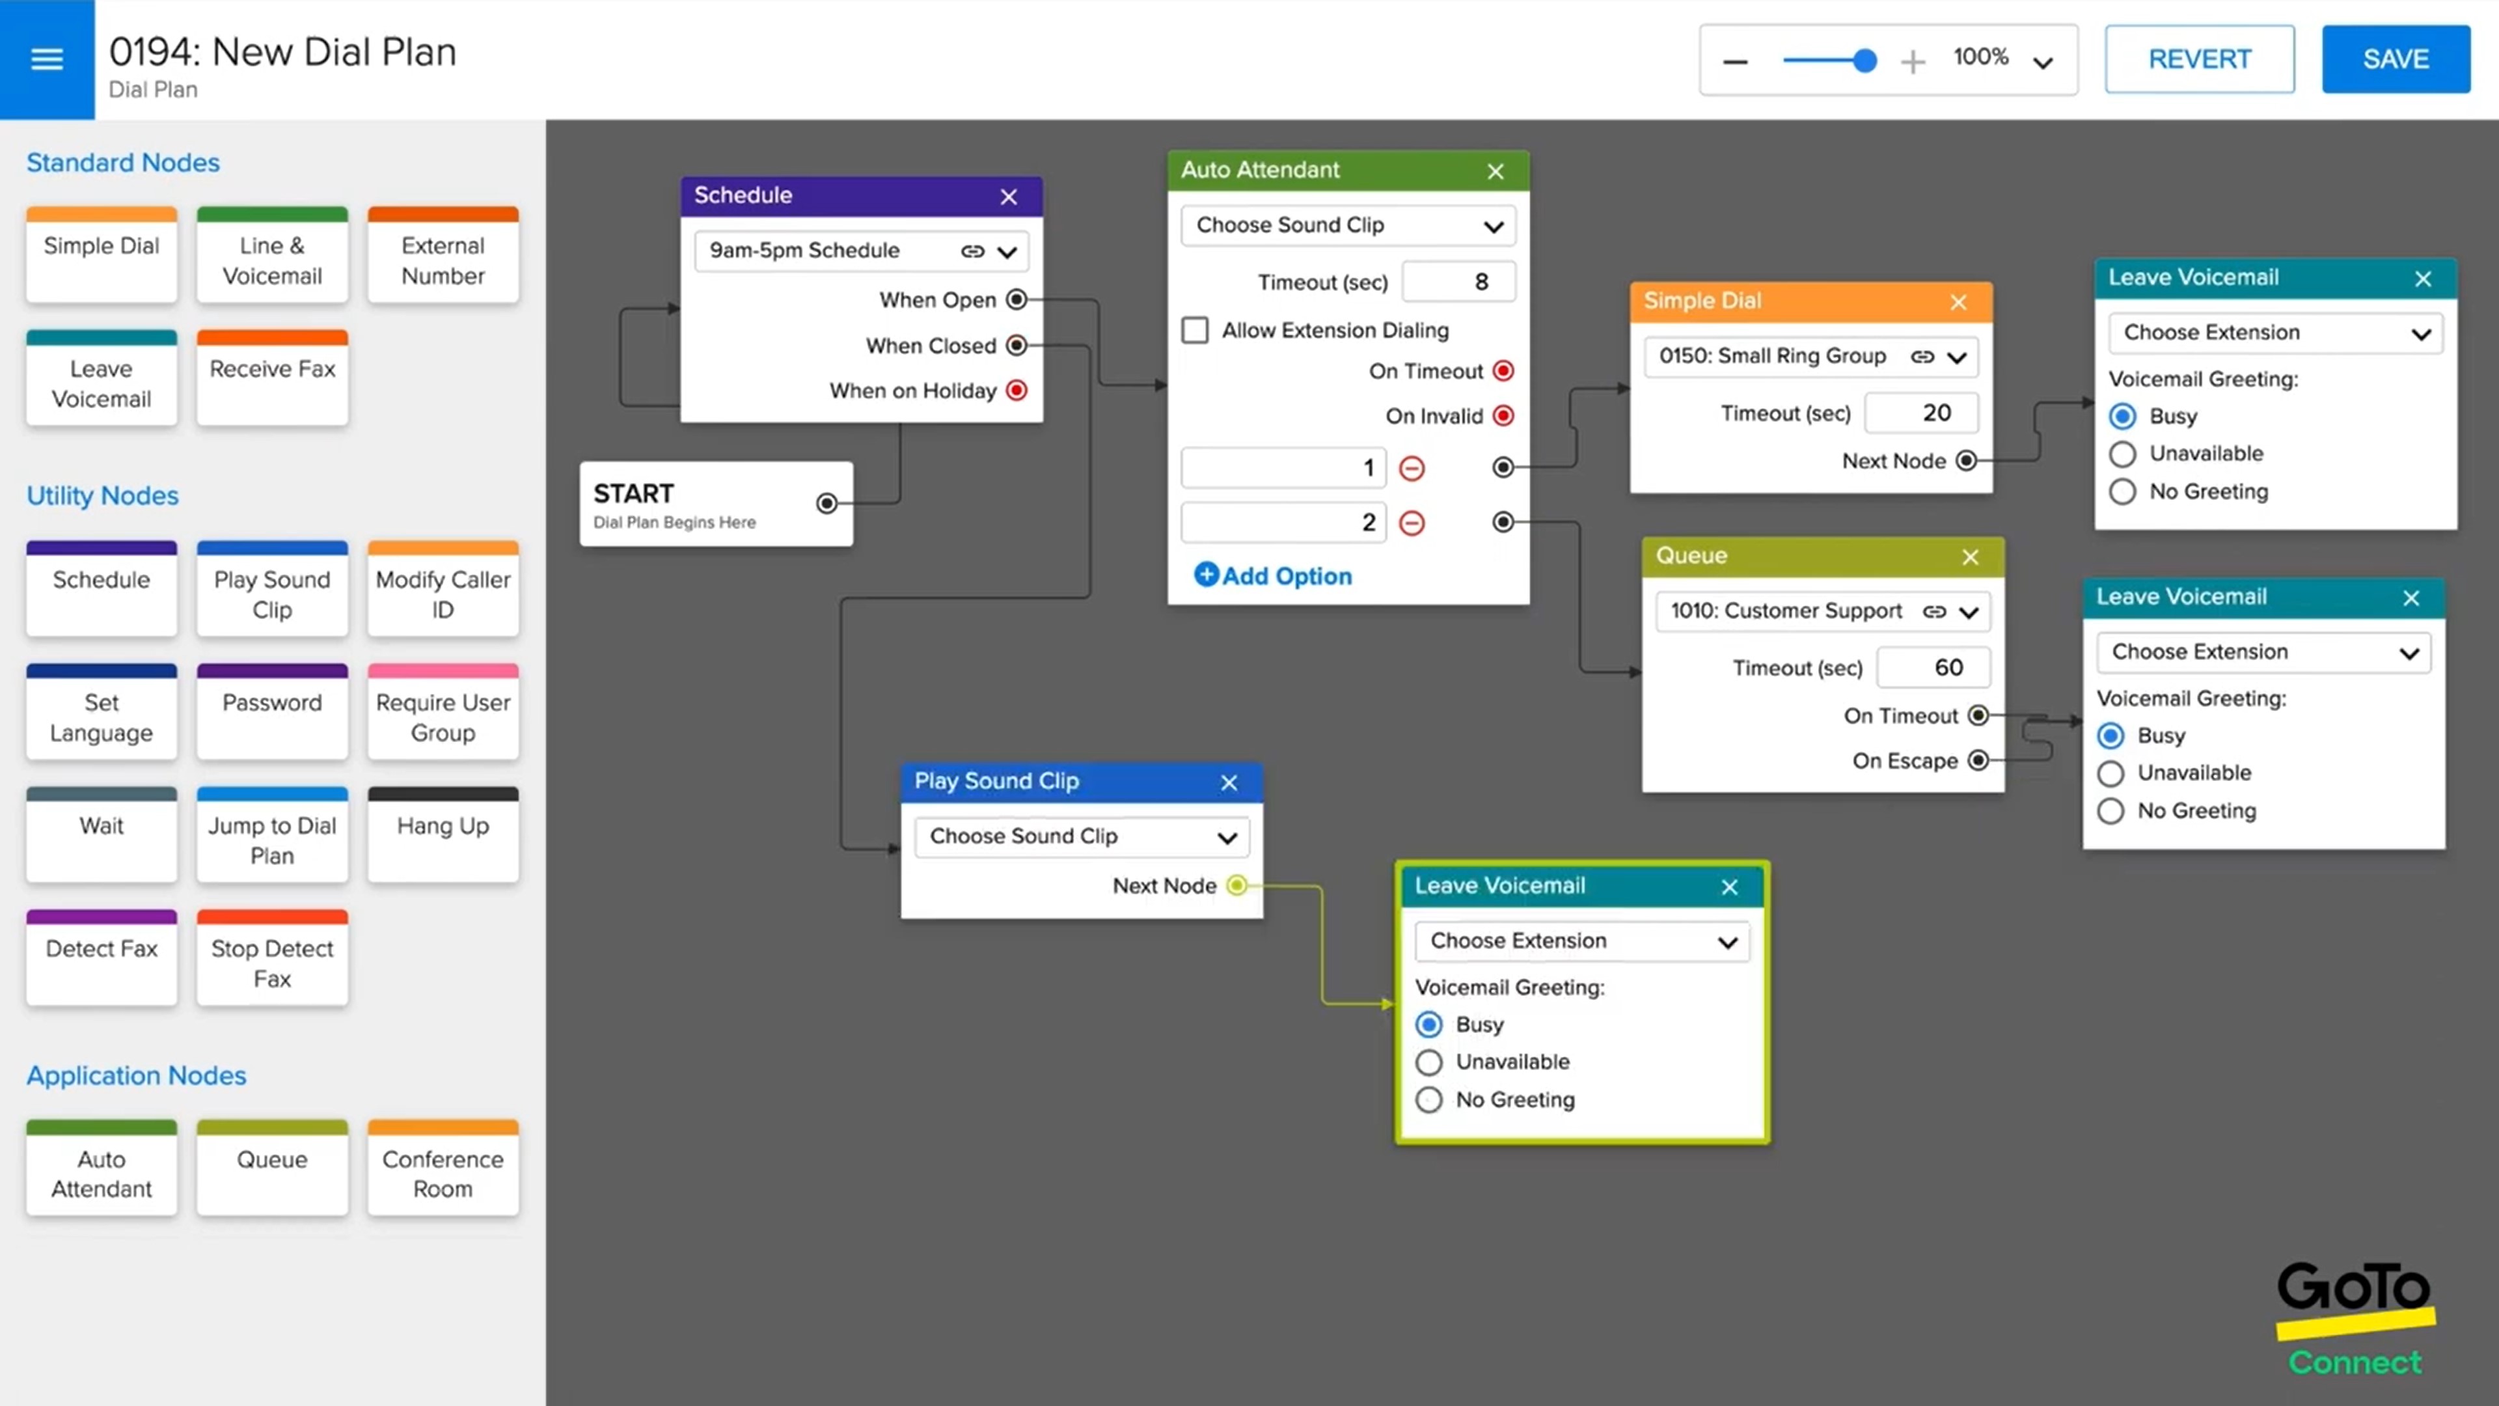Viewport: 2499px width, 1406px height.
Task: Open the Standard Nodes sidebar section
Action: 124,161
